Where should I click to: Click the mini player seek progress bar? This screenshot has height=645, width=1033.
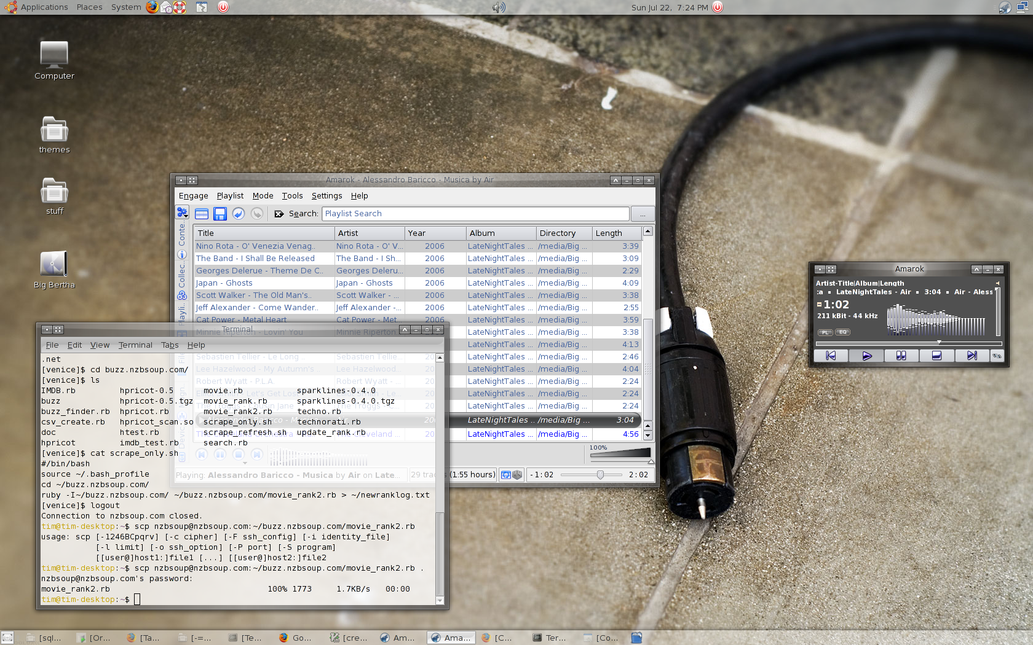[908, 343]
